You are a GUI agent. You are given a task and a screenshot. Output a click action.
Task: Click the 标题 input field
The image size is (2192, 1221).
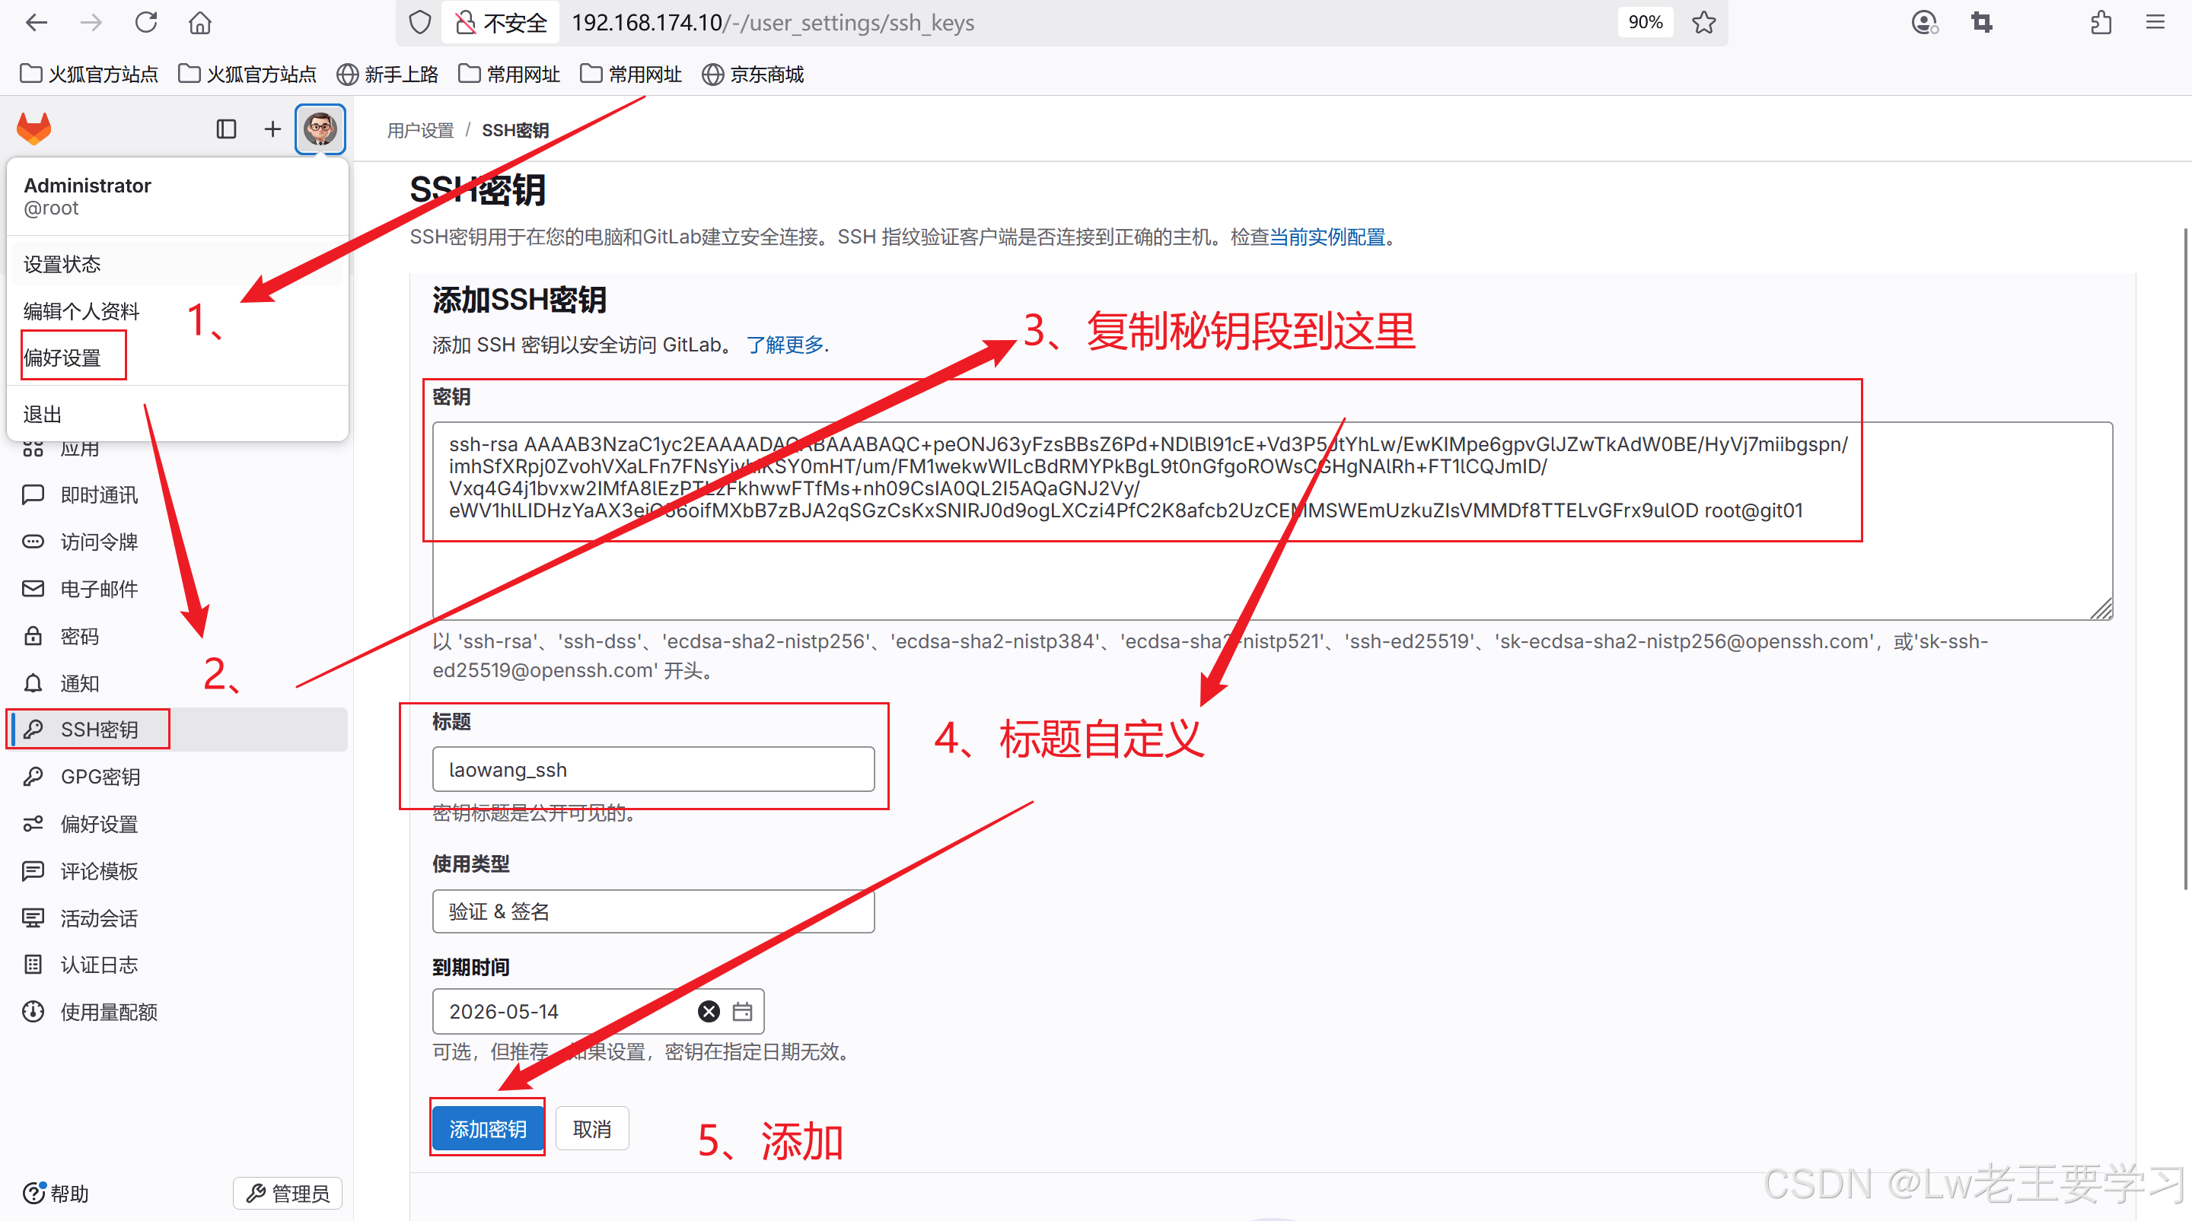point(653,770)
